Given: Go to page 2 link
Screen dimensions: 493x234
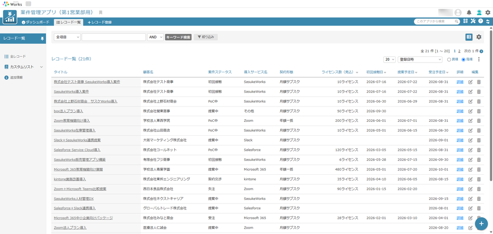Looking at the screenshot, I should (459, 51).
